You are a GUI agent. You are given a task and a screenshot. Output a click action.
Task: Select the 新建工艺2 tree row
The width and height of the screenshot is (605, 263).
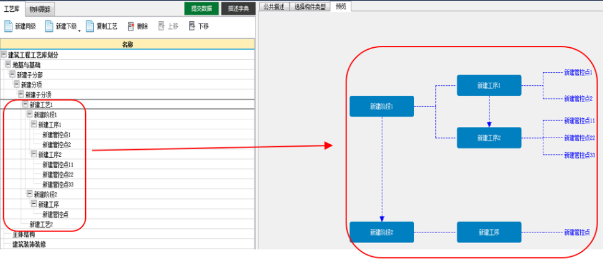point(41,224)
